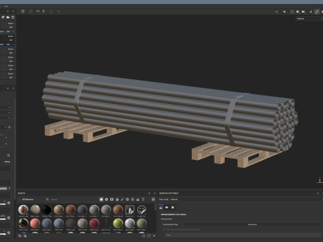Open the environment tab in Display Settings
This screenshot has width=323, height=242.
[x=161, y=208]
